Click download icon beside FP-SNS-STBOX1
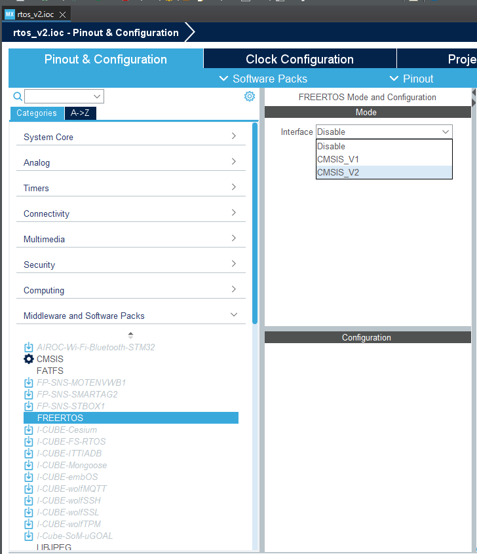The image size is (477, 554). coord(29,406)
